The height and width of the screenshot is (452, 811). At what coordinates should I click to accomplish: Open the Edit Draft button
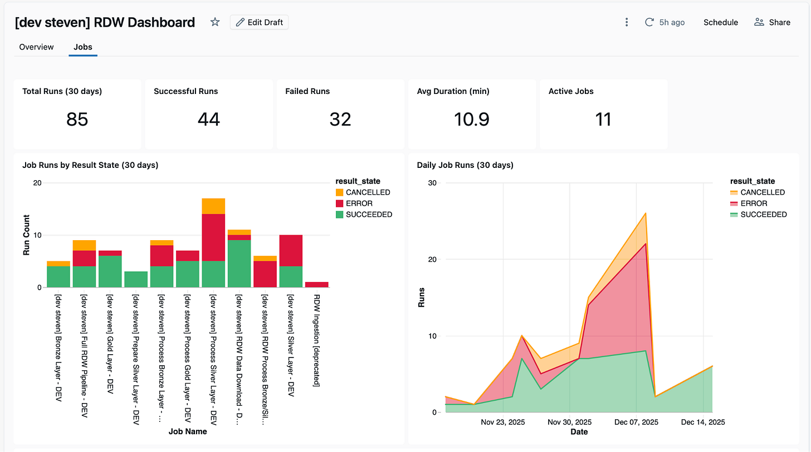(259, 22)
